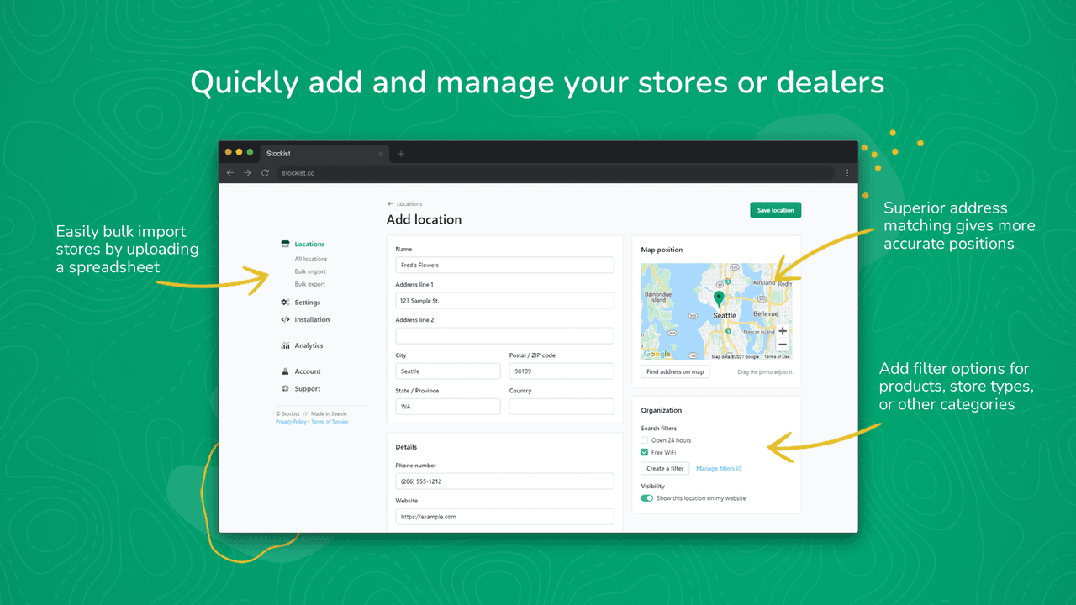The height and width of the screenshot is (605, 1076).
Task: Click the Google logo on the map
Action: click(657, 354)
